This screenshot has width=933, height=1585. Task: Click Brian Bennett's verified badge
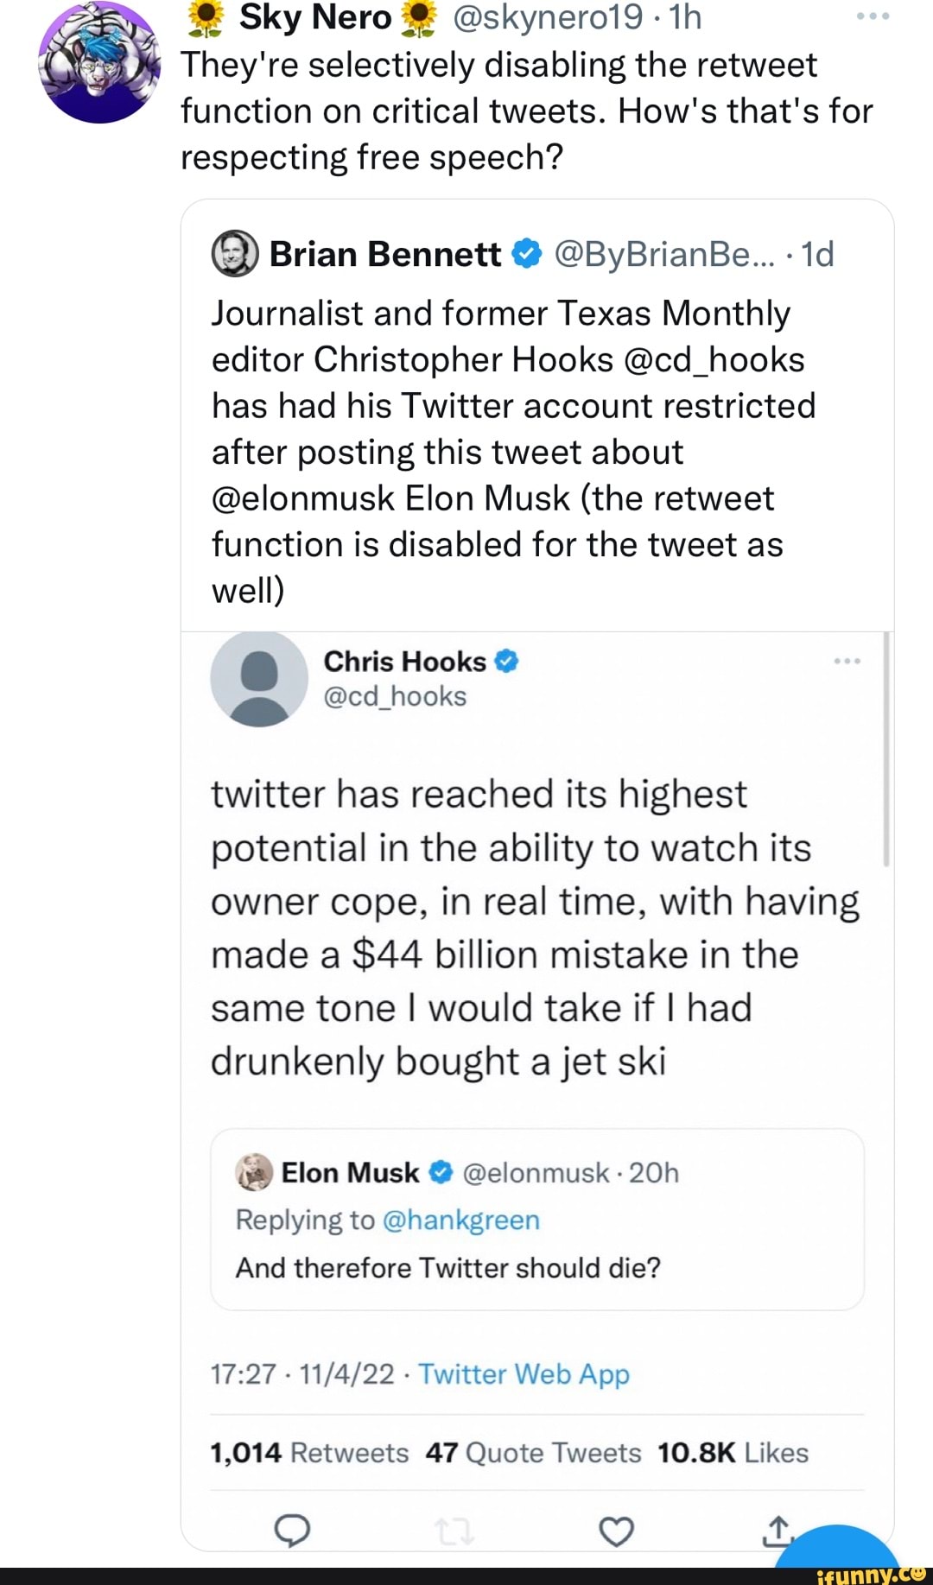[x=527, y=254]
